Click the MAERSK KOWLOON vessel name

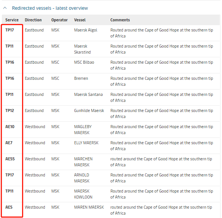[x=83, y=194]
